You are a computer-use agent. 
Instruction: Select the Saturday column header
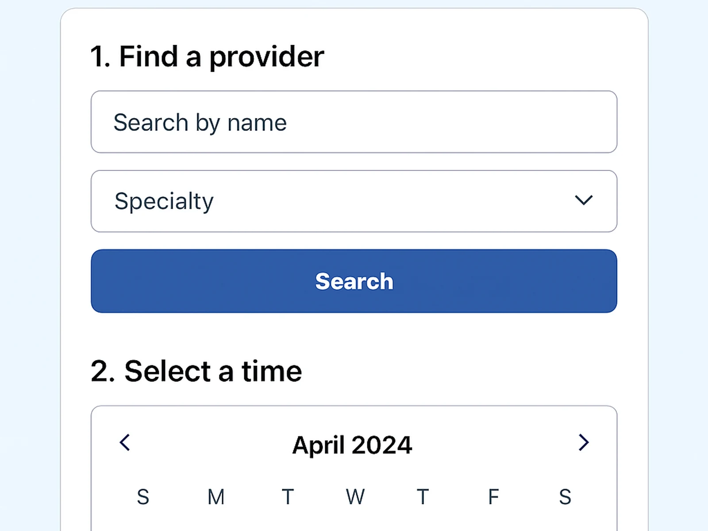[565, 497]
